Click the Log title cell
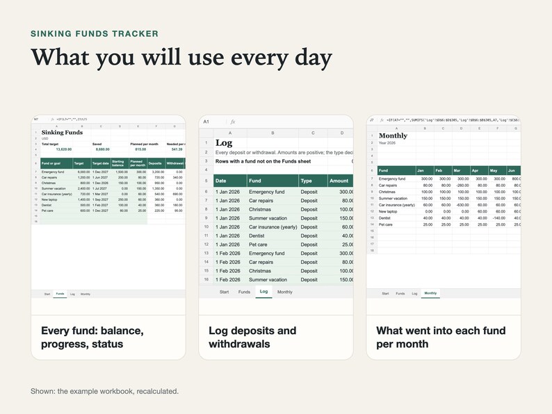This screenshot has width=552, height=414. [224, 143]
